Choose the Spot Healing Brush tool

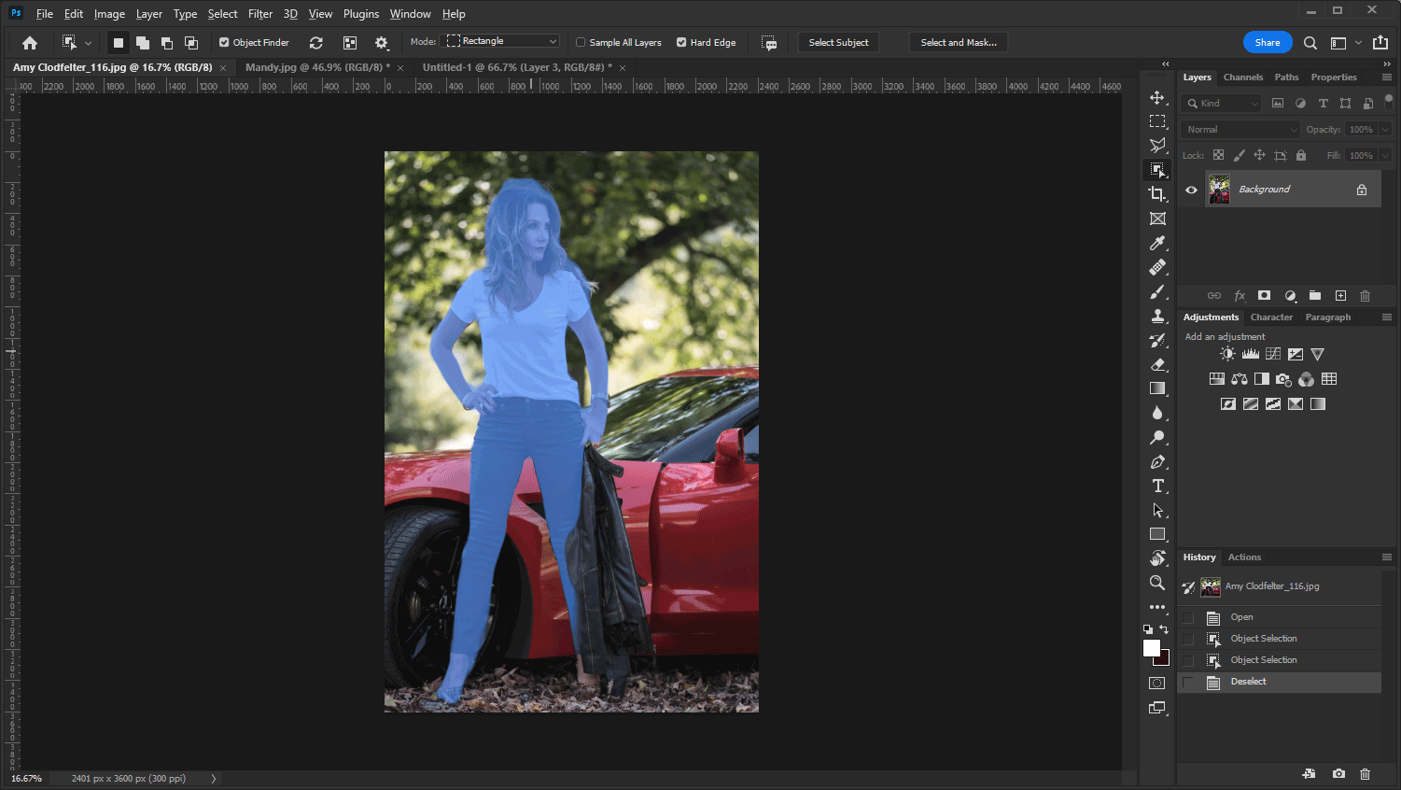point(1157,267)
